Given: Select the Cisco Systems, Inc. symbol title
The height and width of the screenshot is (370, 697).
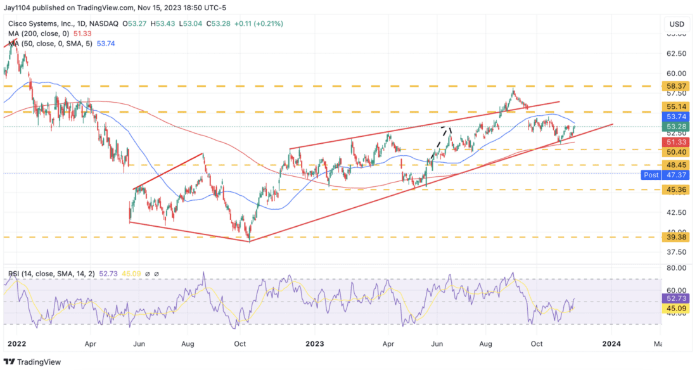Looking at the screenshot, I should pyautogui.click(x=41, y=23).
